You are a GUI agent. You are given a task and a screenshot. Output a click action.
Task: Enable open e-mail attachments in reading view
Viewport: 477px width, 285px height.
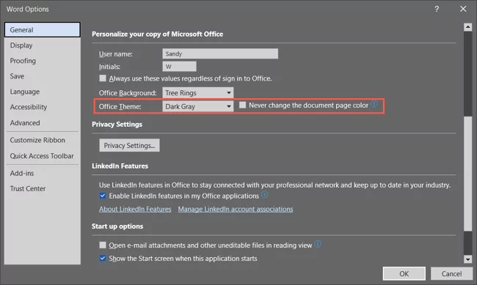click(x=103, y=245)
